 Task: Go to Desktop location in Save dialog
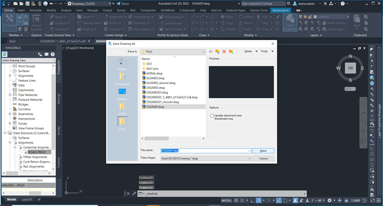click(x=122, y=94)
